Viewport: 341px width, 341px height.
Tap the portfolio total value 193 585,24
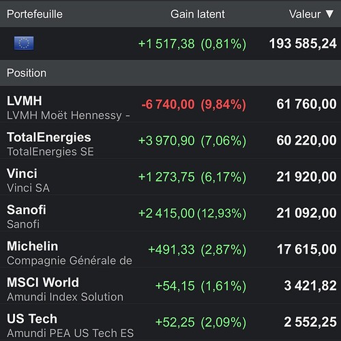(303, 44)
